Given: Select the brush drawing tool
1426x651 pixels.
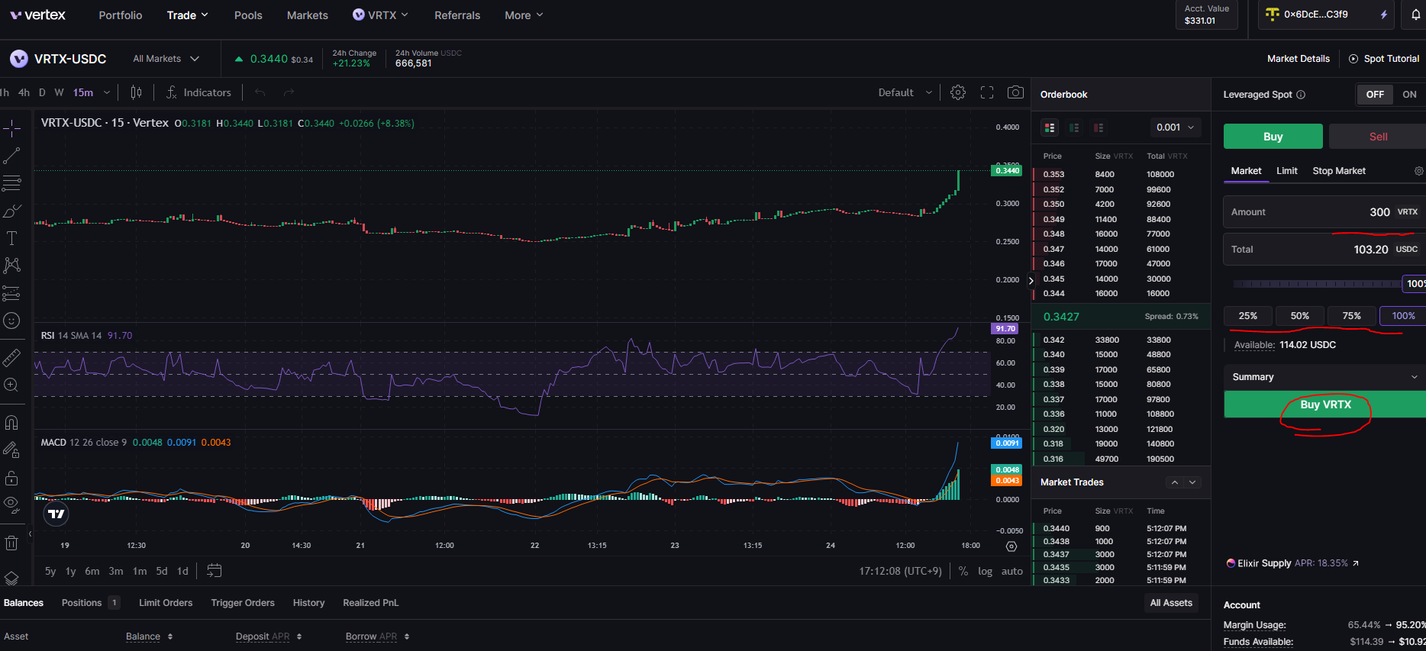Looking at the screenshot, I should 11,211.
